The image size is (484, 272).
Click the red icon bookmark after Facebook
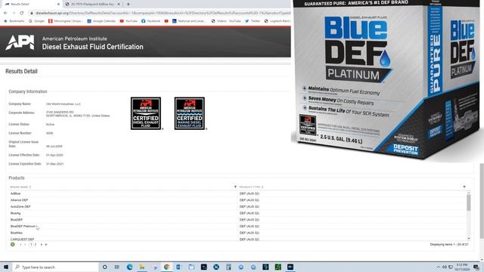pos(166,21)
